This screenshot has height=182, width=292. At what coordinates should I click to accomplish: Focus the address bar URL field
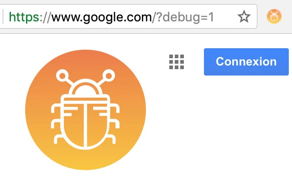[x=128, y=16]
